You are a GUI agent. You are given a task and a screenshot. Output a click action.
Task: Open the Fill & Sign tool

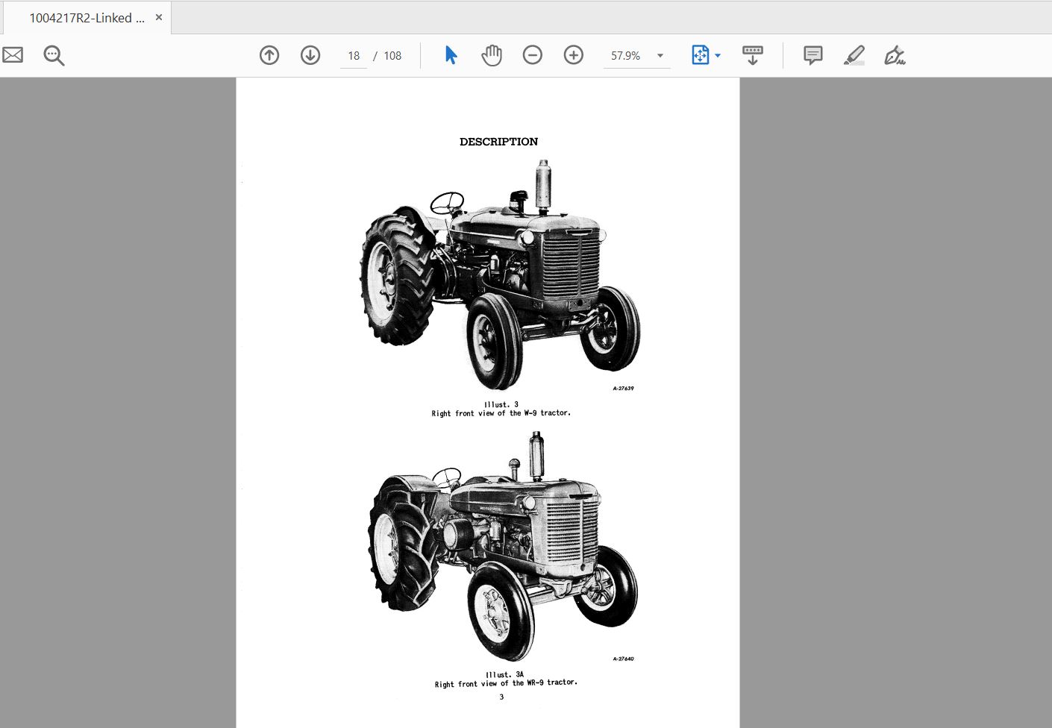(x=895, y=54)
